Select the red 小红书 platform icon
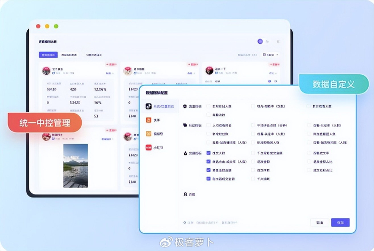Screen dimensions: 374x251 149,147
